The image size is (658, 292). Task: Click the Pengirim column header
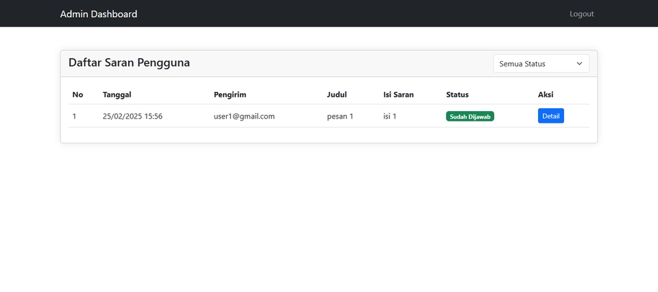(230, 95)
